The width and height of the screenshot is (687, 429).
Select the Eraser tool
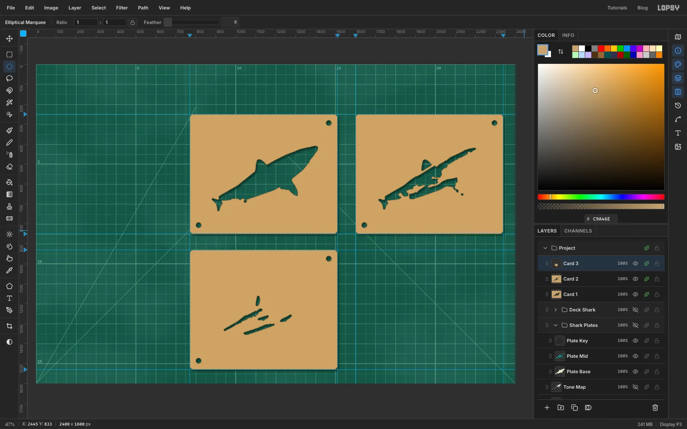(9, 166)
